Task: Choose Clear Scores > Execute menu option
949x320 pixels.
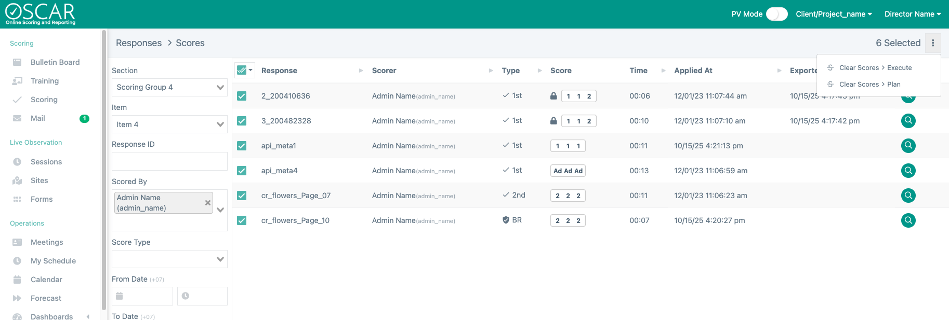Action: click(875, 68)
